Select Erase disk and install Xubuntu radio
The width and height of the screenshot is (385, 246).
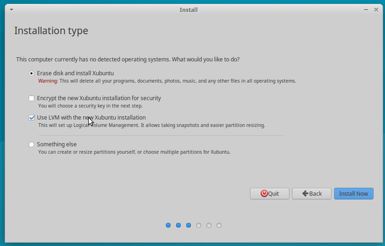tap(31, 73)
